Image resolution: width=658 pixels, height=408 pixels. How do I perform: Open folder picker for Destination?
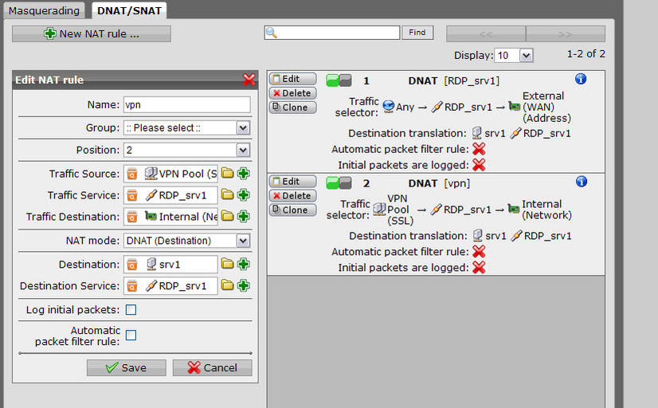click(227, 264)
